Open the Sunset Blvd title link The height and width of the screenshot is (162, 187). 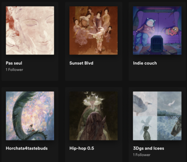(81, 63)
